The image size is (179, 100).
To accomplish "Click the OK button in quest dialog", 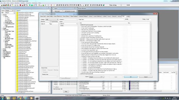I will (x=131, y=77).
